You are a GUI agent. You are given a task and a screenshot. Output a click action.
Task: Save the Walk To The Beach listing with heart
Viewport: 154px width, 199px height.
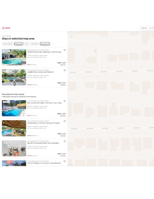(x=65, y=161)
